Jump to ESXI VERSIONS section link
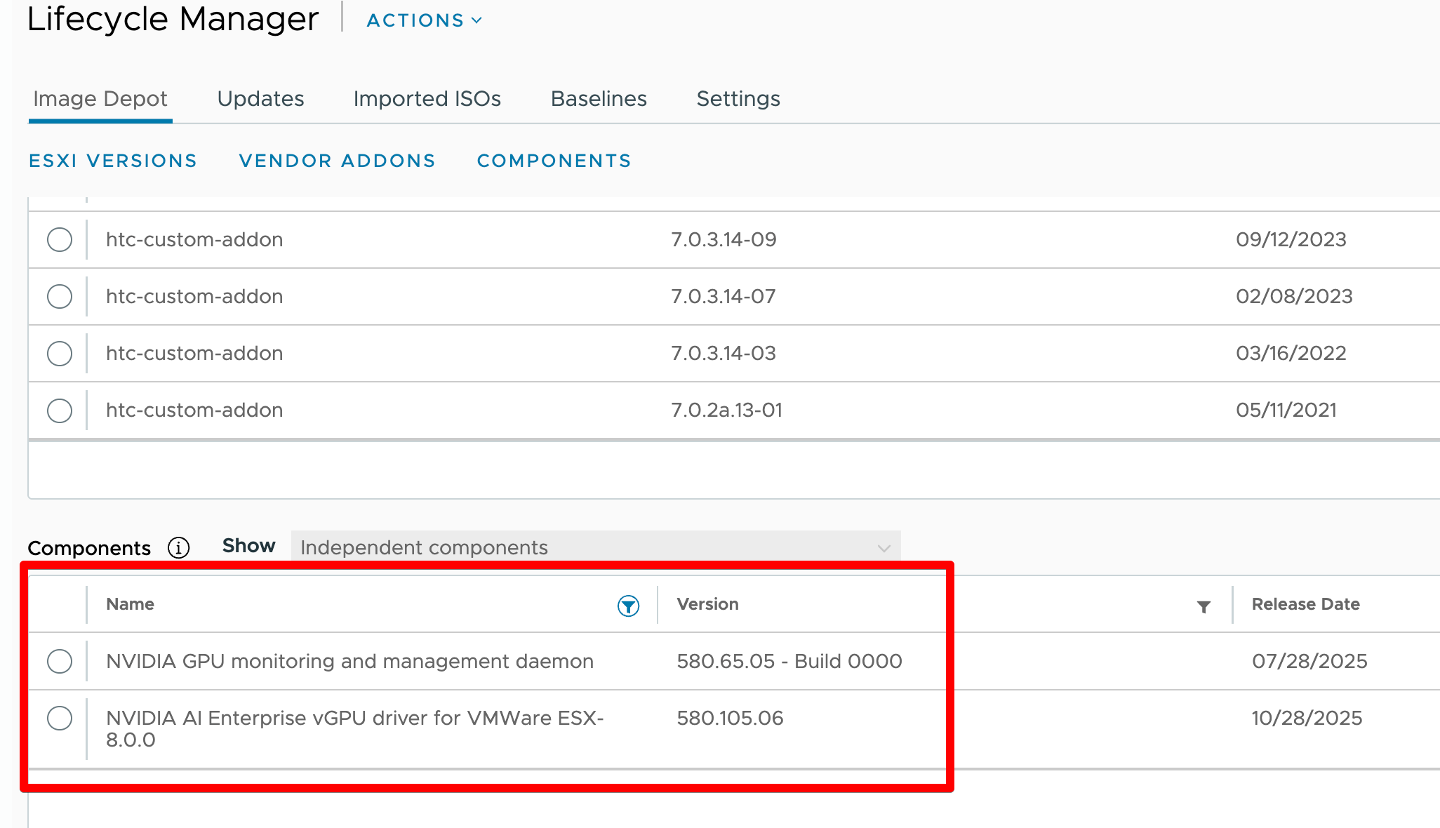The image size is (1440, 828). [113, 161]
